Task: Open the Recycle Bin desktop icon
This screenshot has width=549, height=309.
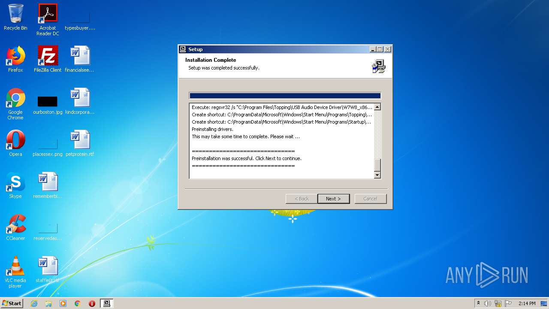Action: coord(15,18)
